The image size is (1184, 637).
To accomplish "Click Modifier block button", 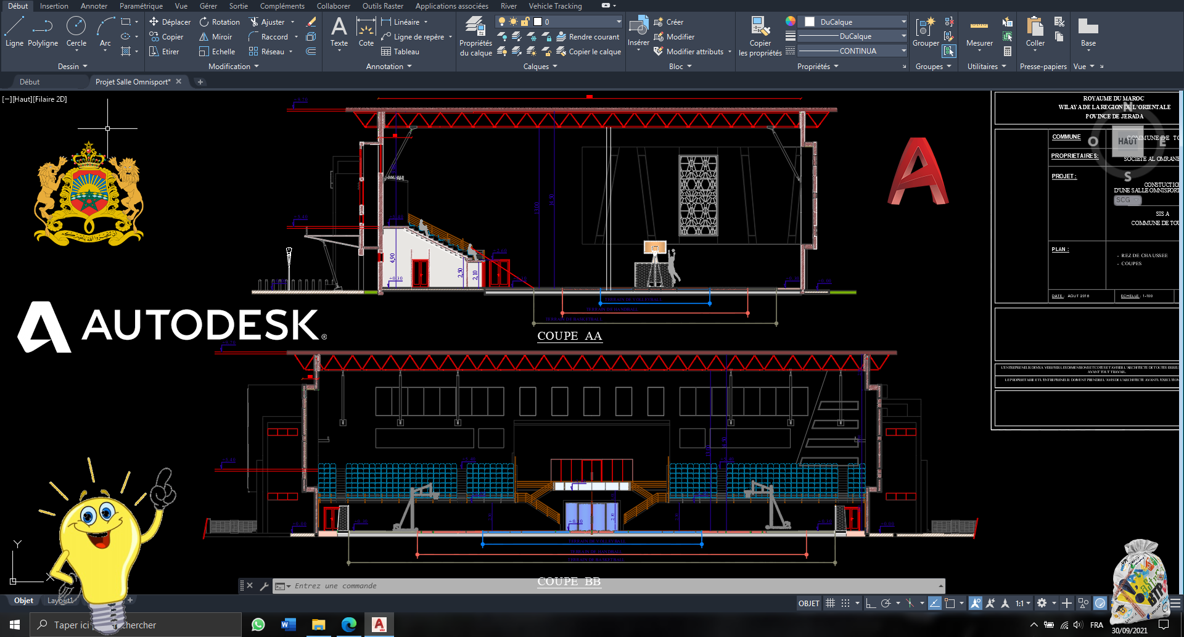I will pos(674,37).
